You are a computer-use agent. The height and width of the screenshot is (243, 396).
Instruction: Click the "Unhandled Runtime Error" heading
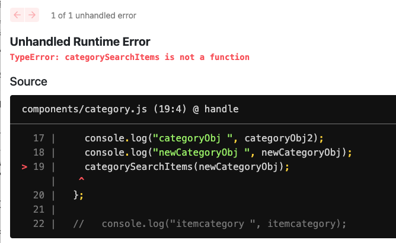(80, 42)
